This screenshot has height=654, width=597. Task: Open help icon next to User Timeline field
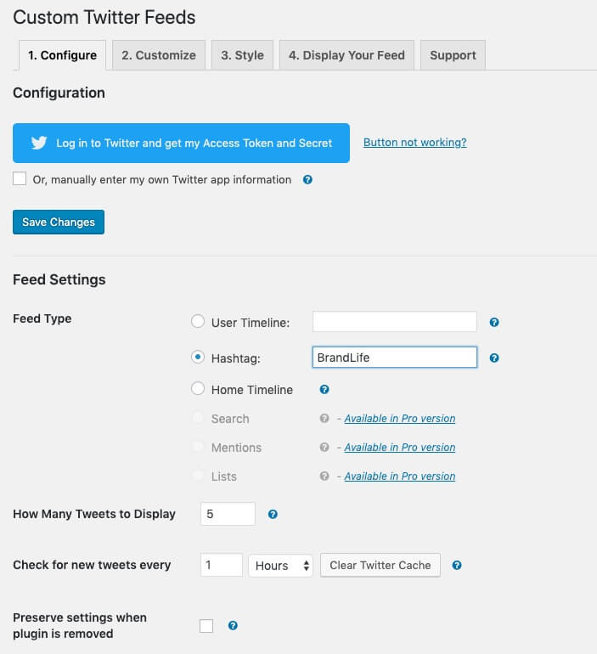click(x=494, y=322)
